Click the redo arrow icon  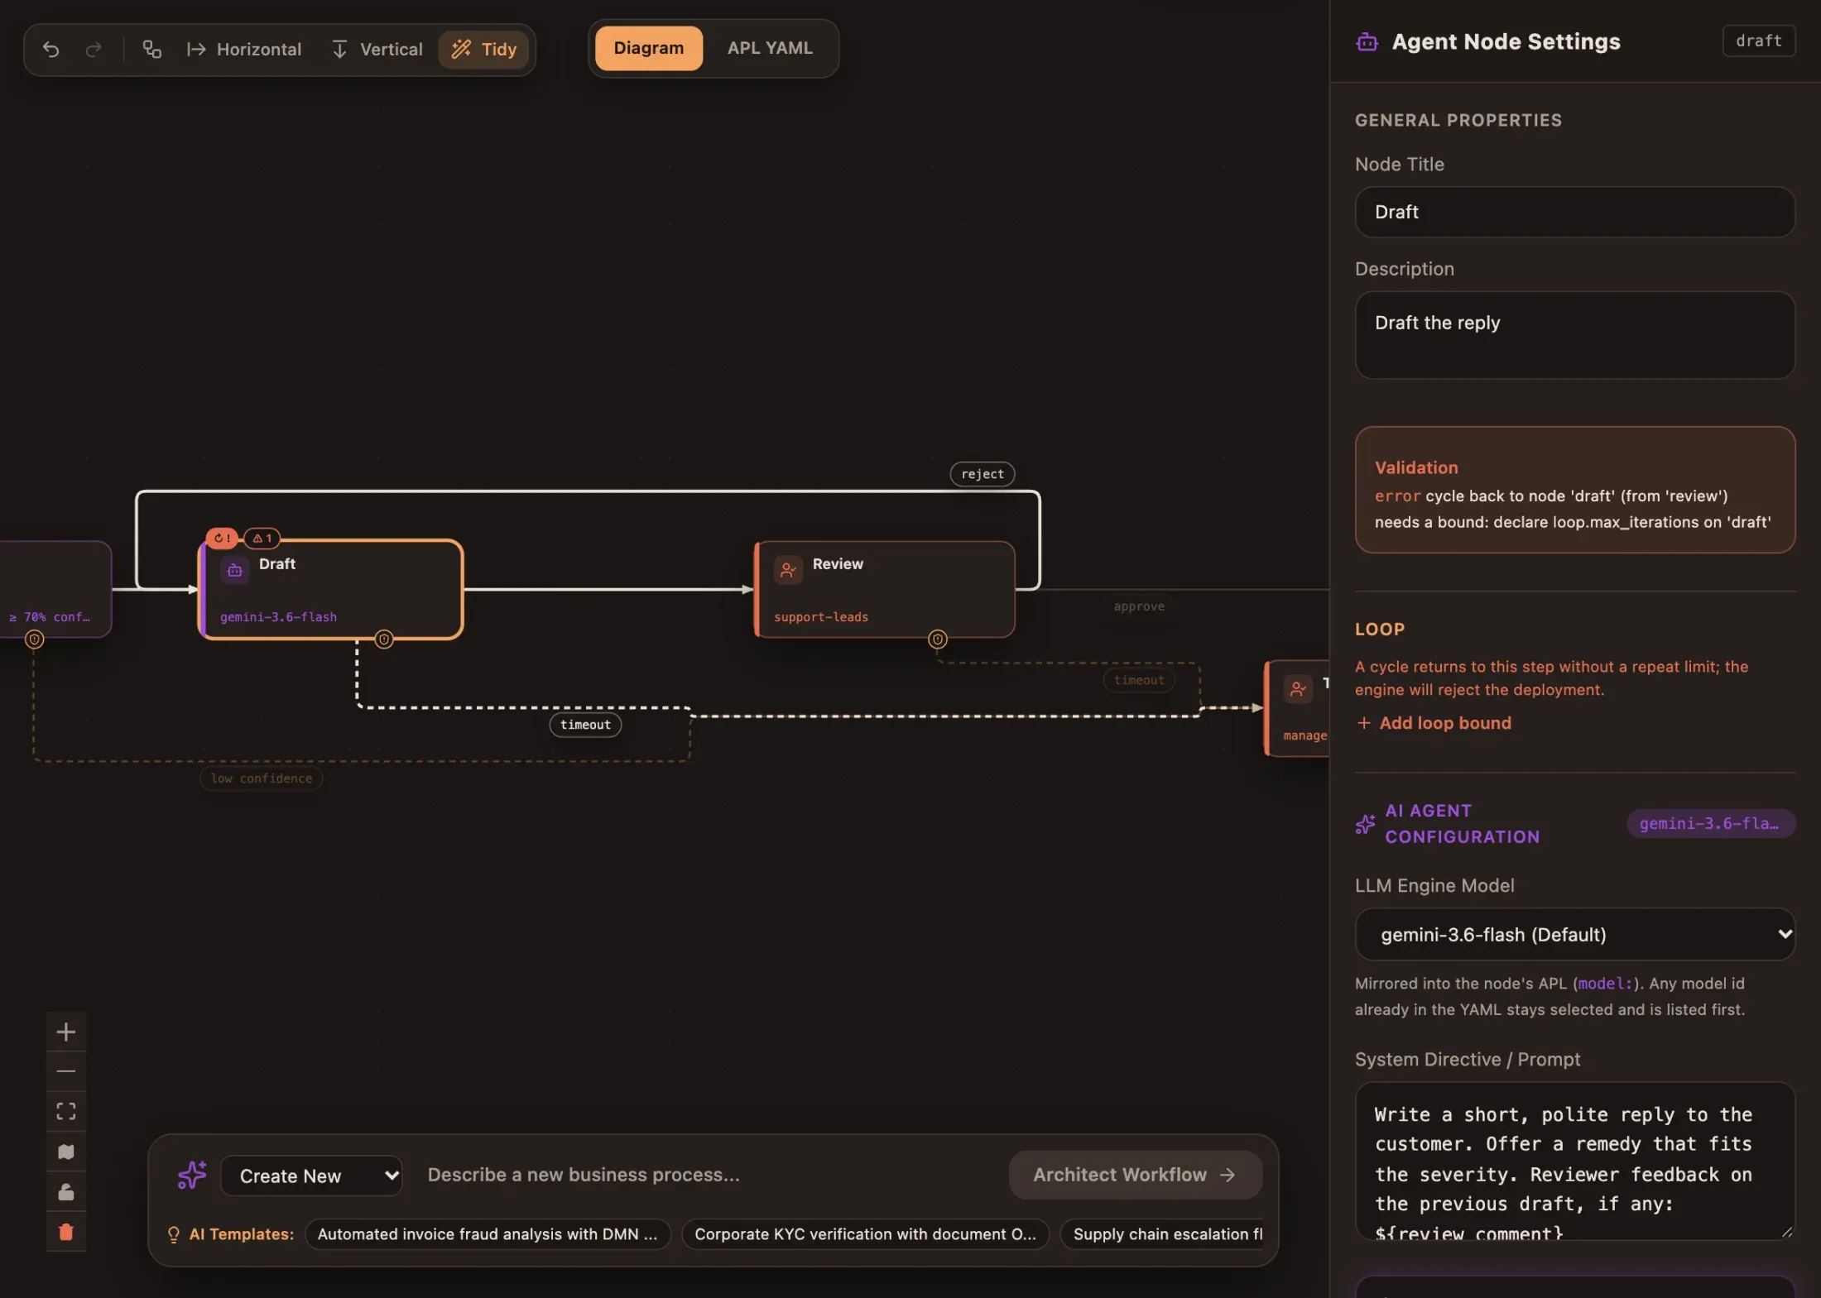click(x=94, y=49)
